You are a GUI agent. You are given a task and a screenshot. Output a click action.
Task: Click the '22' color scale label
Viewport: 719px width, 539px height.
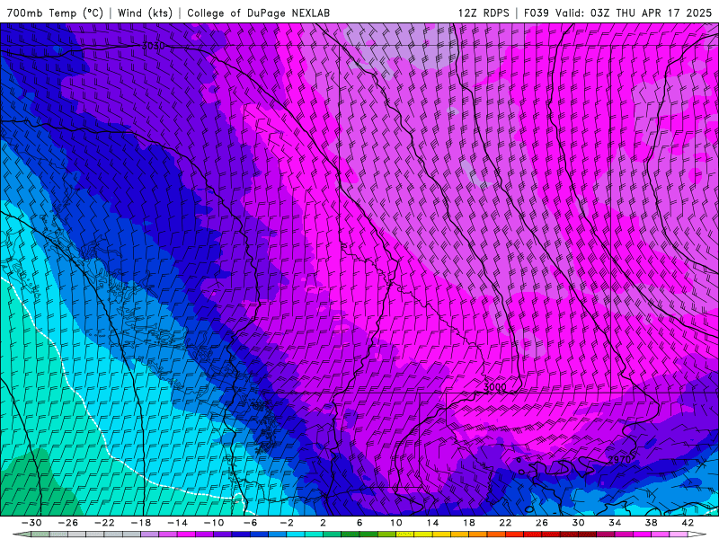tap(505, 523)
